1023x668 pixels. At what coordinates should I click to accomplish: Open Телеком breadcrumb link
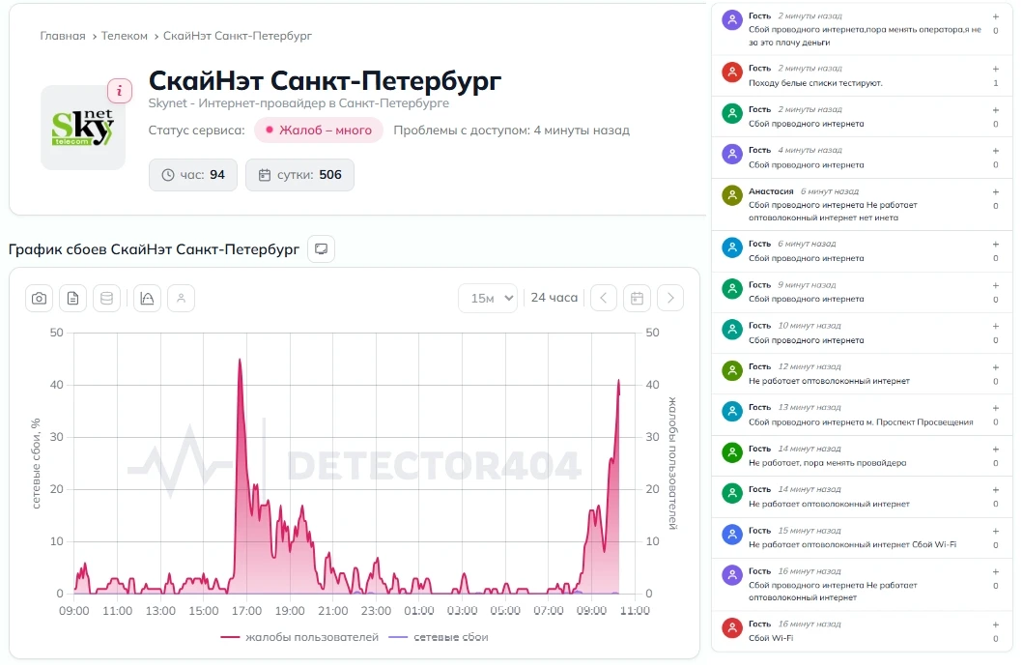coord(124,36)
